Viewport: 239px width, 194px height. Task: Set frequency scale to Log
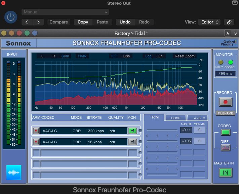point(148,56)
